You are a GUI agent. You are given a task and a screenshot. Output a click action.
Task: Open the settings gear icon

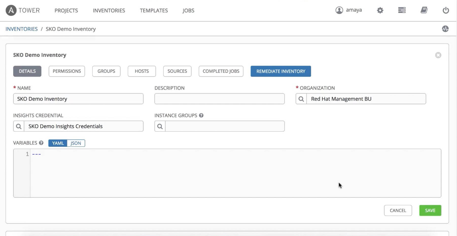click(380, 10)
